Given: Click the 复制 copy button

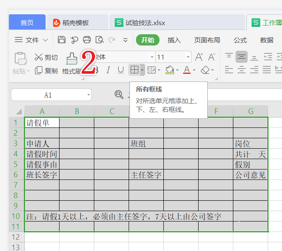Looking at the screenshot, I should tap(46, 71).
